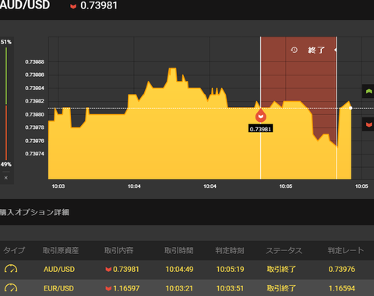This screenshot has width=374, height=296.
Task: Click the gauge icon in EUR/USD row
Action: pyautogui.click(x=11, y=287)
